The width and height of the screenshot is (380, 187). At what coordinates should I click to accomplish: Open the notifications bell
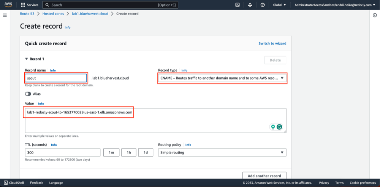[250, 5]
